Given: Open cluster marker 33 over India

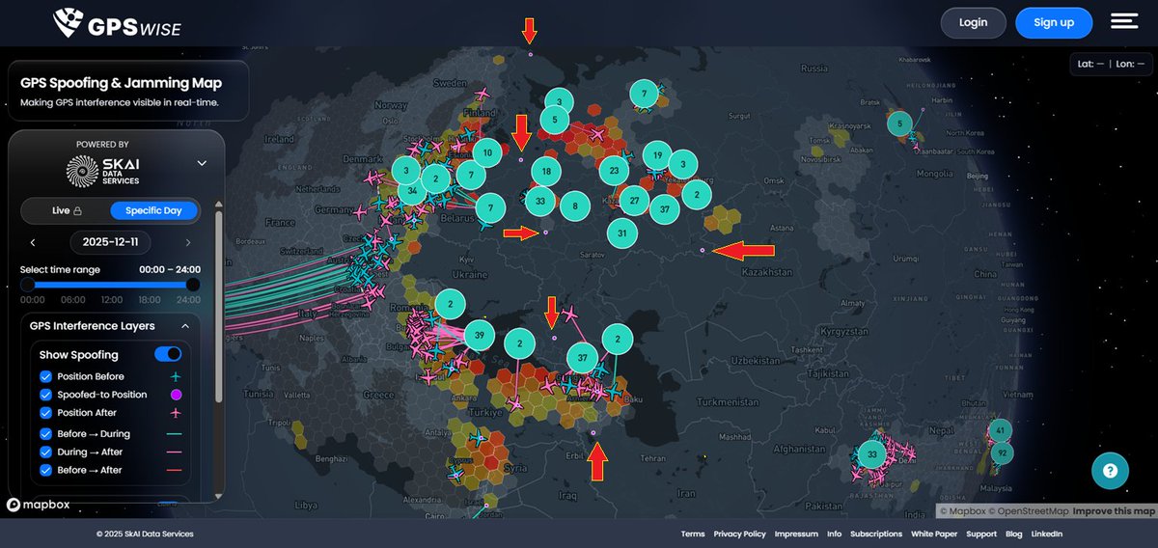Looking at the screenshot, I should 872,453.
